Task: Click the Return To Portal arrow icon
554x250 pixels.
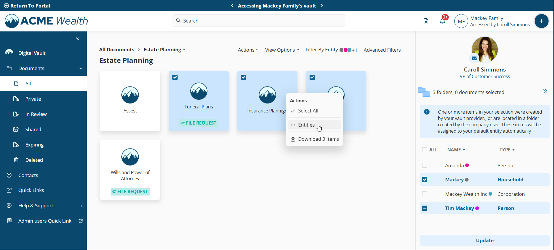Action: point(6,5)
